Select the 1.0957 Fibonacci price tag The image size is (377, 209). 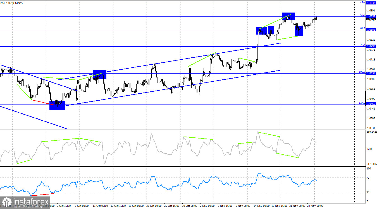click(371, 16)
